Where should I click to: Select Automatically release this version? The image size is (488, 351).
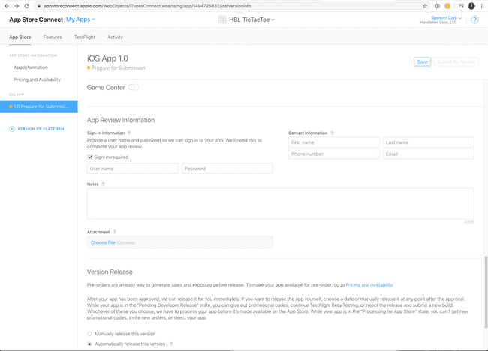(x=89, y=343)
